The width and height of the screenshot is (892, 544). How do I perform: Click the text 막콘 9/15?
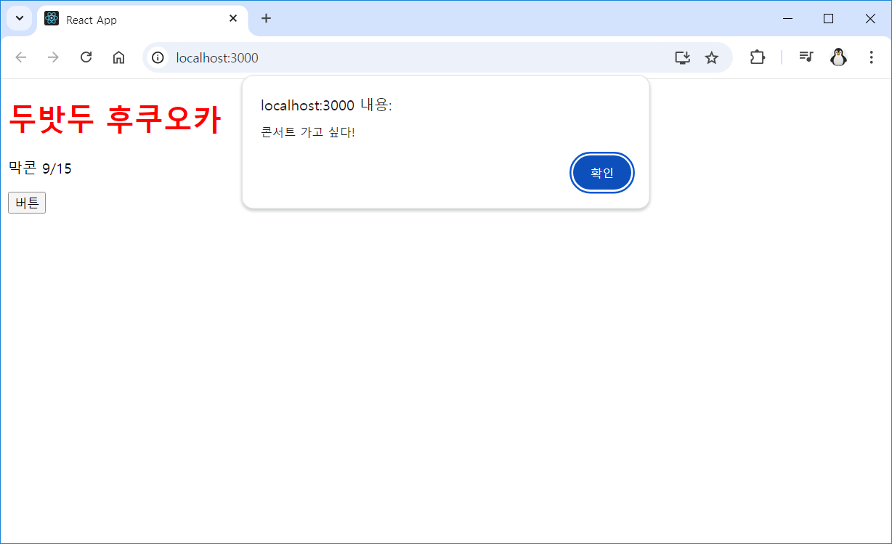[x=40, y=169]
